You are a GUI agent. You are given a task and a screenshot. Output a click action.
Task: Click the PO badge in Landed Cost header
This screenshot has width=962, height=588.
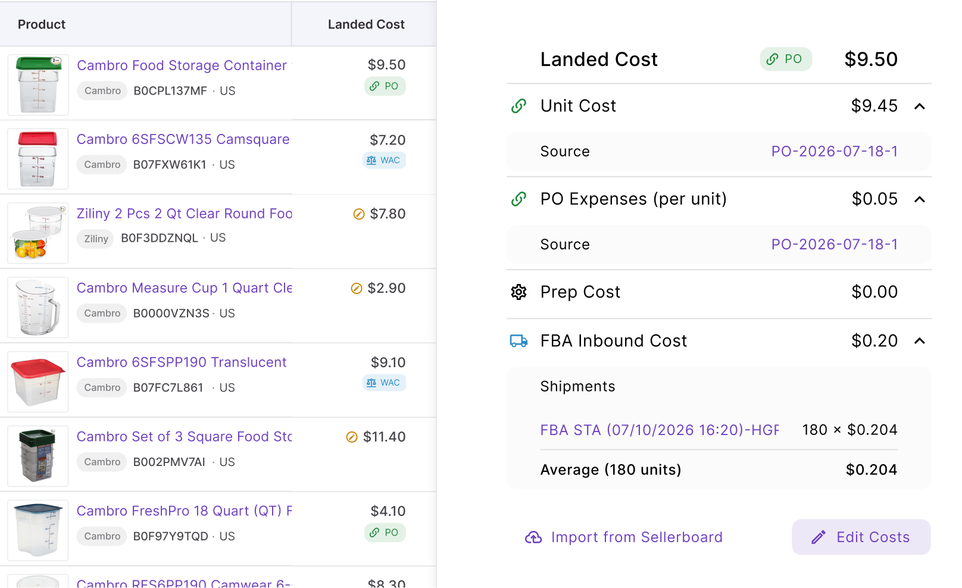pyautogui.click(x=786, y=59)
